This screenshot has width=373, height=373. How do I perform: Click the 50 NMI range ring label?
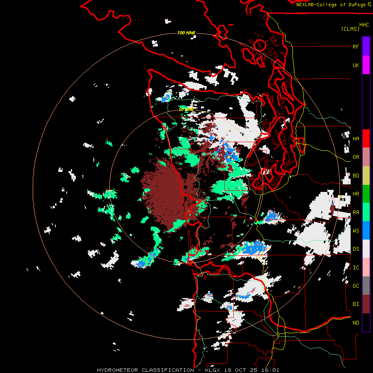(x=186, y=109)
